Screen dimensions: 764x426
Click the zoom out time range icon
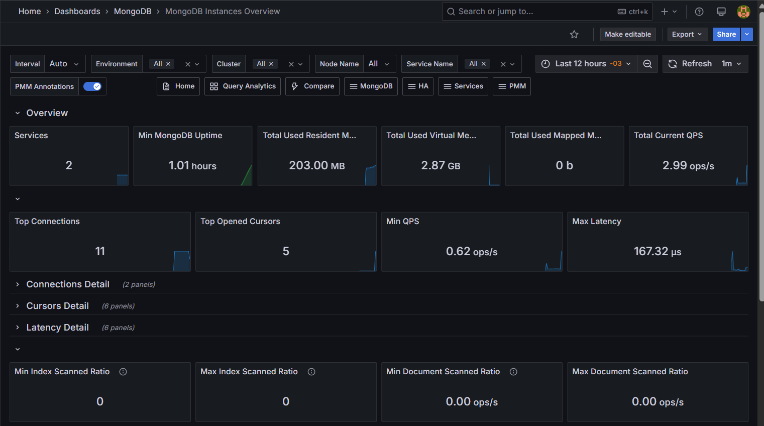click(647, 64)
